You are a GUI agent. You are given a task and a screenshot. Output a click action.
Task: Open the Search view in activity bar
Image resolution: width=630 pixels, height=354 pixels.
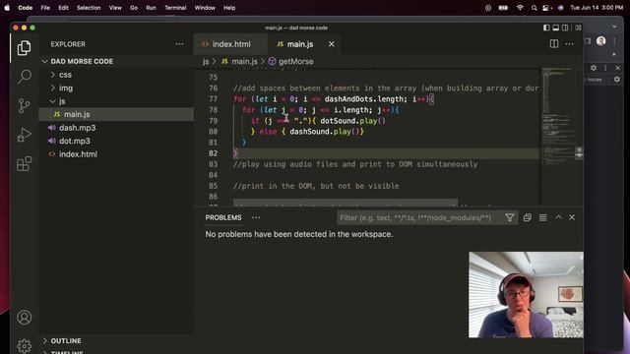(24, 77)
